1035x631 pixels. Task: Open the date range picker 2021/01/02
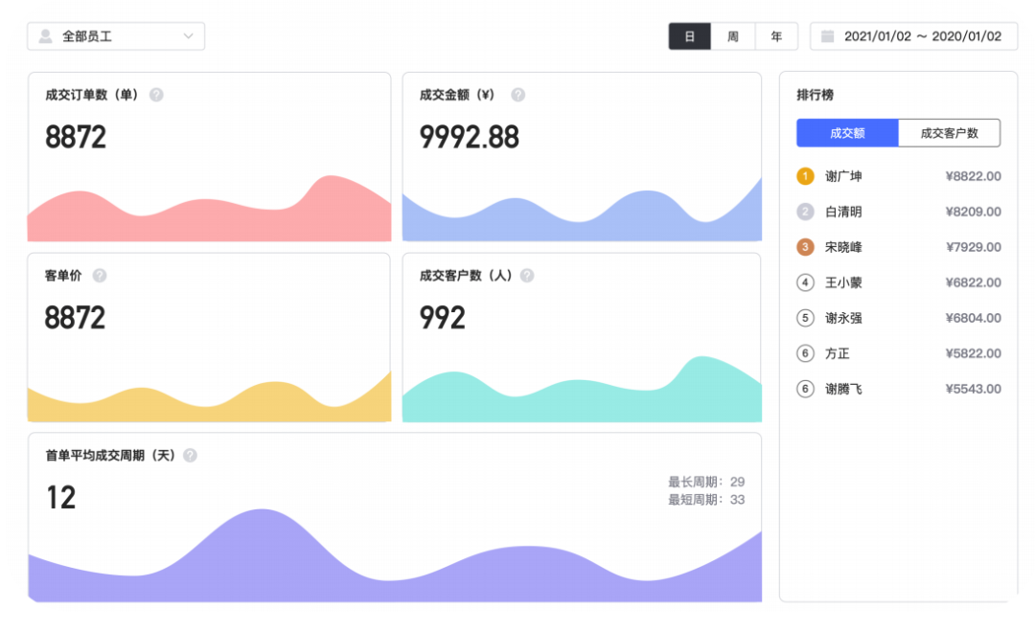(x=913, y=36)
